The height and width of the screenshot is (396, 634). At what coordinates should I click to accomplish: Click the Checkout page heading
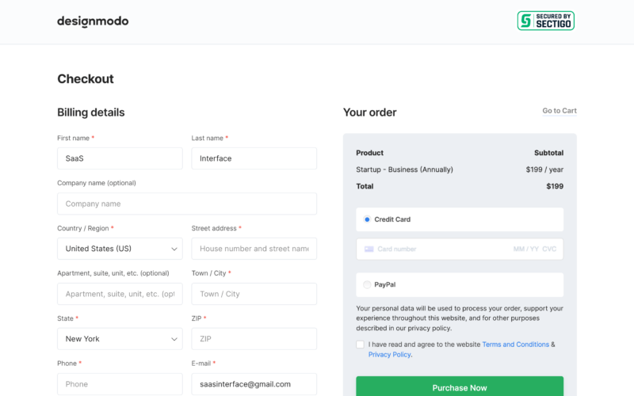[x=86, y=78]
